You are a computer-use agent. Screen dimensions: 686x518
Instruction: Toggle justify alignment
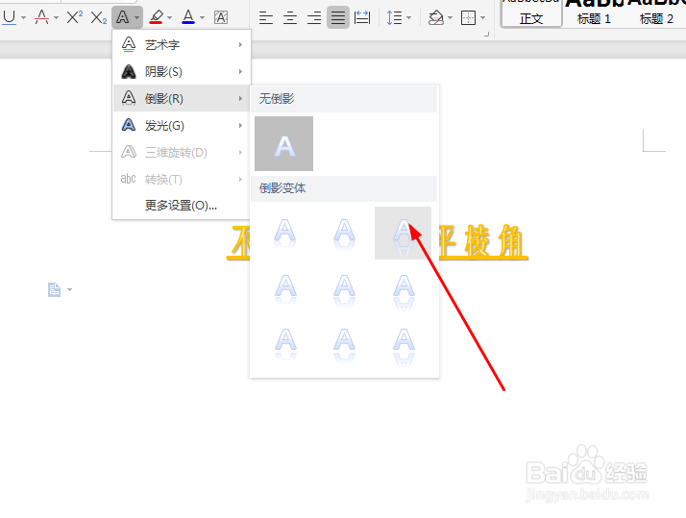coord(338,17)
